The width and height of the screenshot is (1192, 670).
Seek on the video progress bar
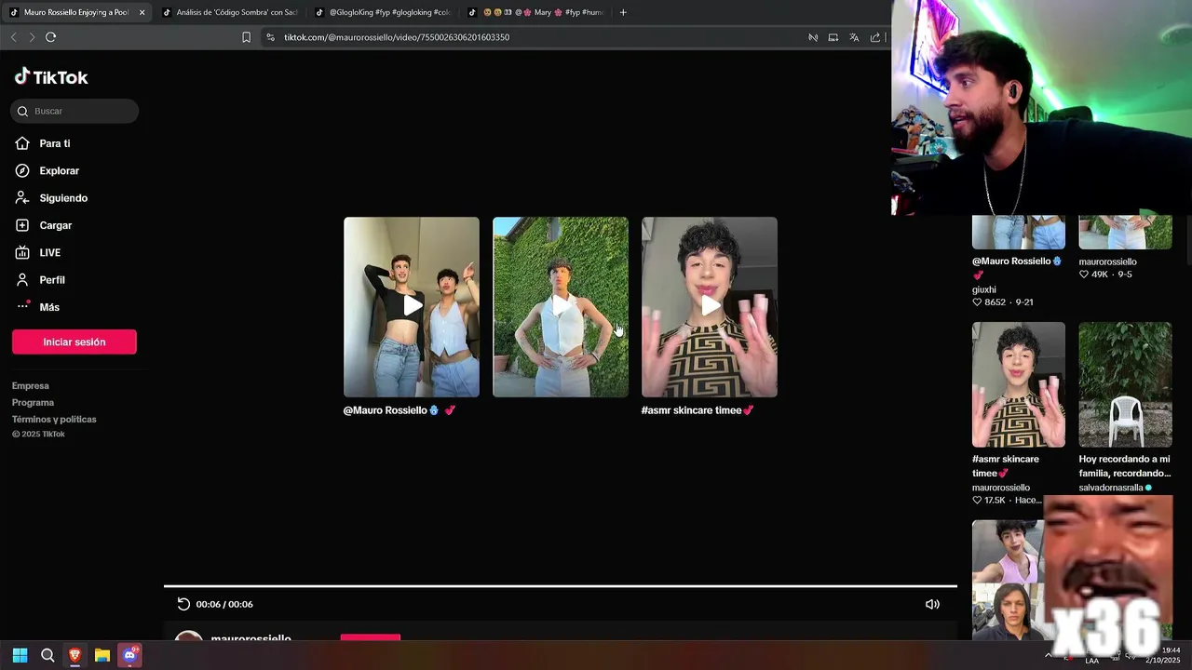click(x=561, y=586)
